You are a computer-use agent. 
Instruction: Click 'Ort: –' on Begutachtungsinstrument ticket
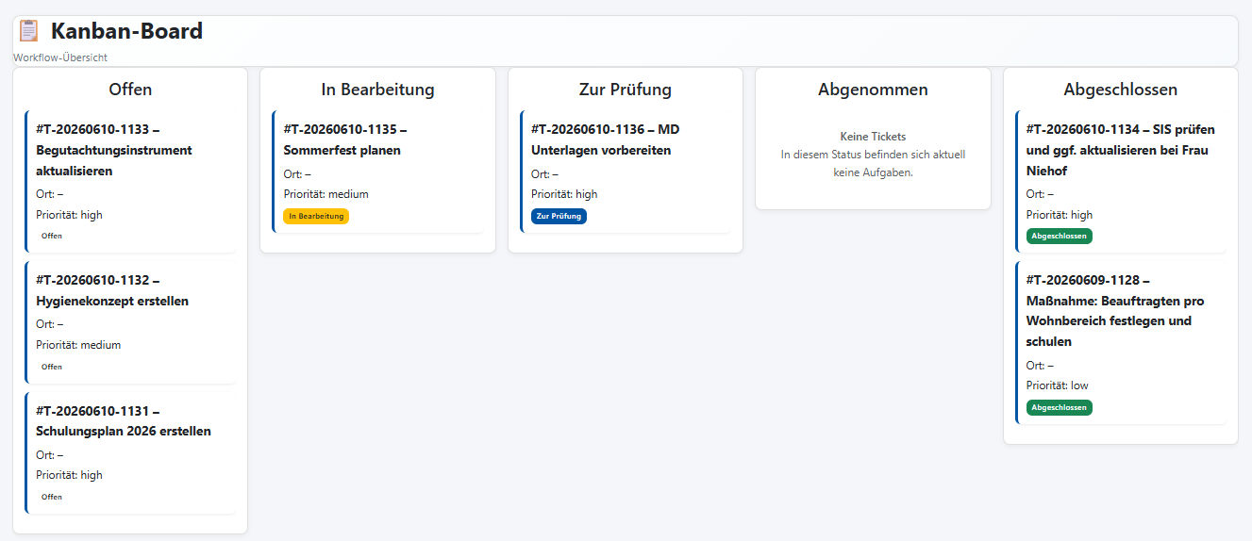pyautogui.click(x=49, y=194)
